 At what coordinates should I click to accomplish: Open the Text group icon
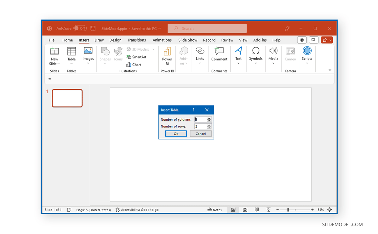click(238, 51)
